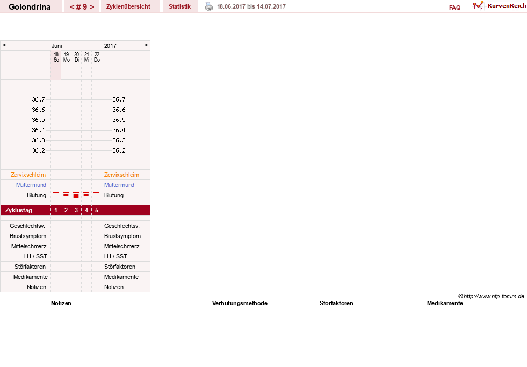Open the FAQ link
This screenshot has height=367, width=527.
coord(454,8)
